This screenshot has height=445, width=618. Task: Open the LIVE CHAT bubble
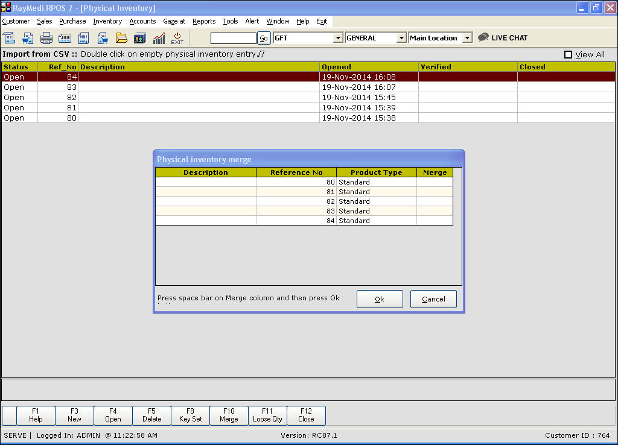point(503,38)
